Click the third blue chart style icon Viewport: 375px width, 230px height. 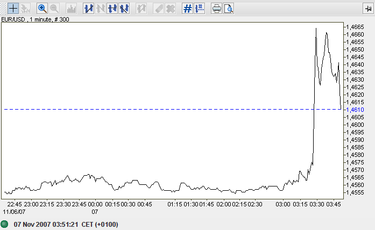click(x=112, y=9)
